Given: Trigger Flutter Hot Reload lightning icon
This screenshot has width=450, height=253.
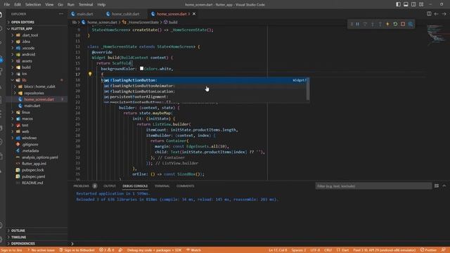Looking at the screenshot, I should 387,24.
